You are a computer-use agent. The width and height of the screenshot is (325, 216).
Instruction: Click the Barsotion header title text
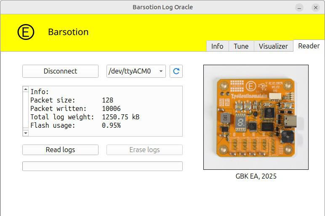point(68,32)
